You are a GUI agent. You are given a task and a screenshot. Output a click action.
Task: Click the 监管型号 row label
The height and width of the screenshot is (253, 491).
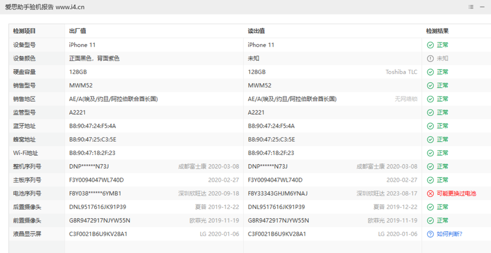24,113
